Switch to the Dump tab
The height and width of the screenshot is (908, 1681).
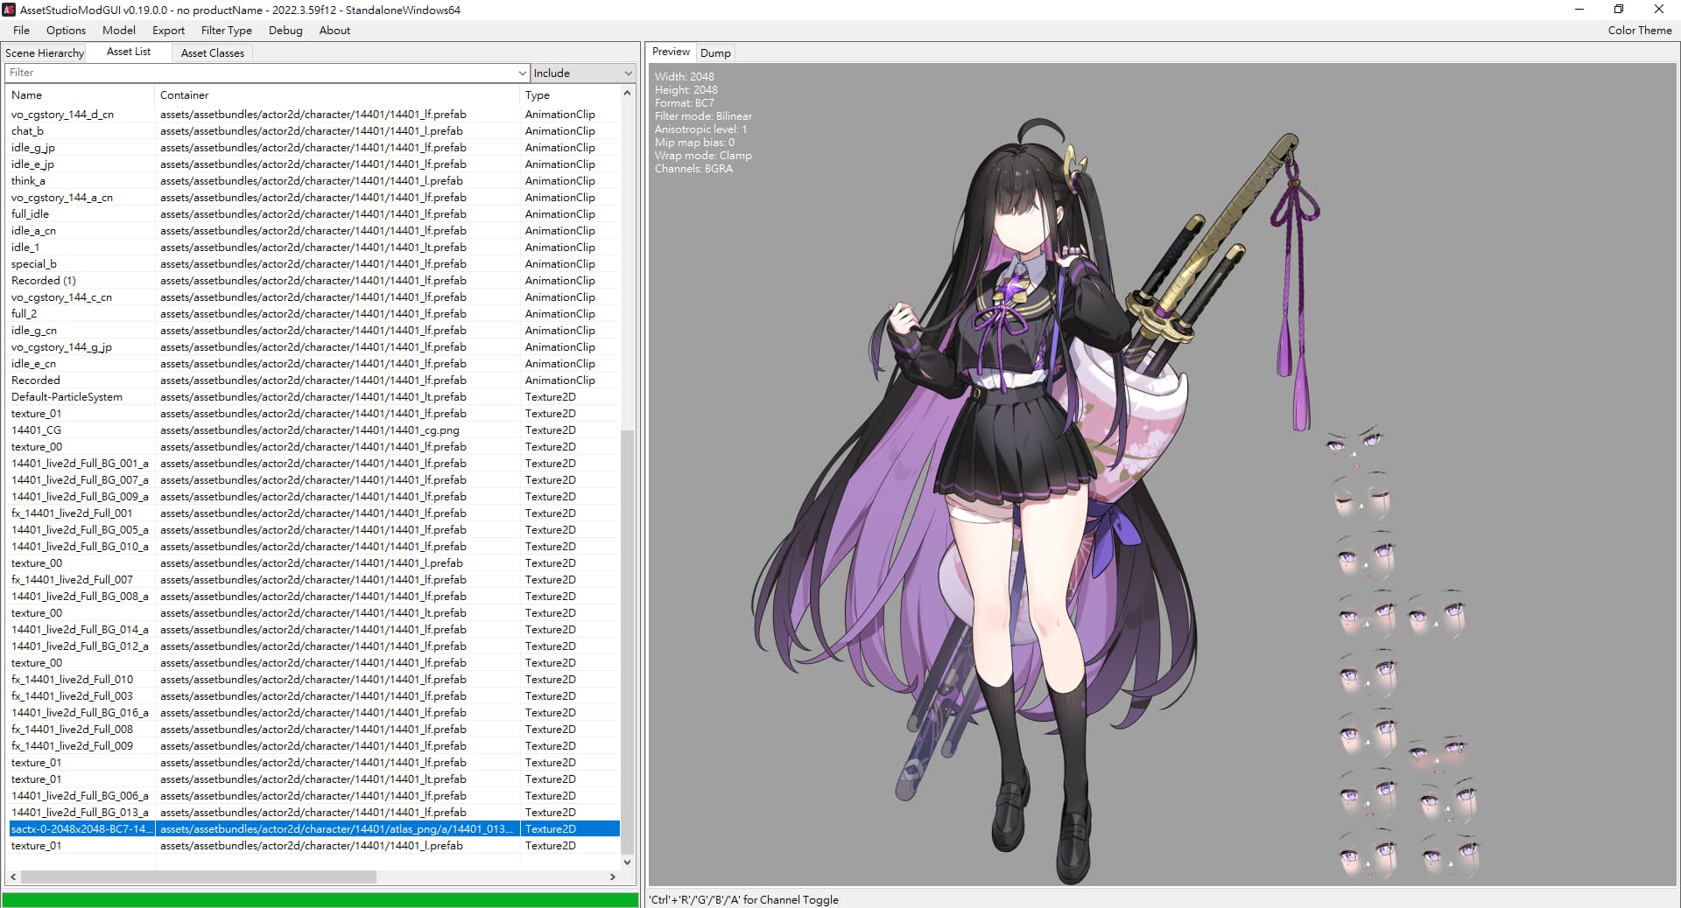click(x=715, y=53)
